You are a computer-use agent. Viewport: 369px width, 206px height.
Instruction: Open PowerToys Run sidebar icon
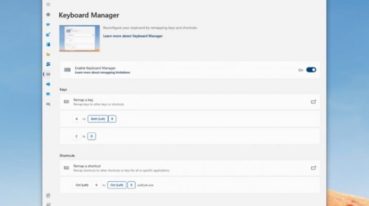pyautogui.click(x=48, y=104)
